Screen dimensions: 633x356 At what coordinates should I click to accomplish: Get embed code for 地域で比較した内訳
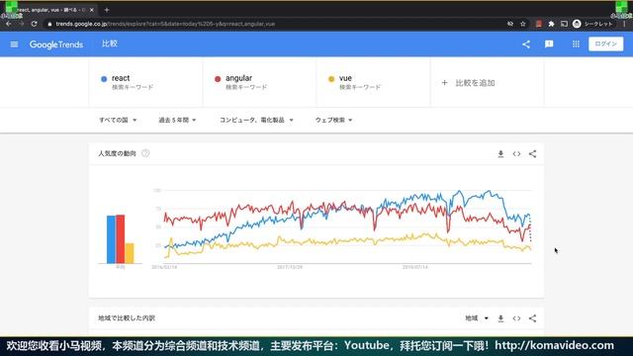tap(516, 318)
